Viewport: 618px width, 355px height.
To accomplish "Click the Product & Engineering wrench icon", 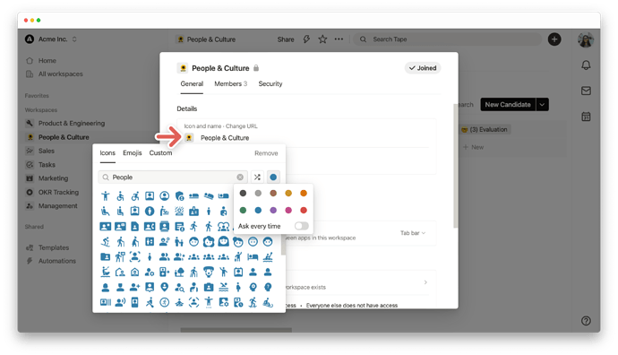I will pyautogui.click(x=30, y=123).
